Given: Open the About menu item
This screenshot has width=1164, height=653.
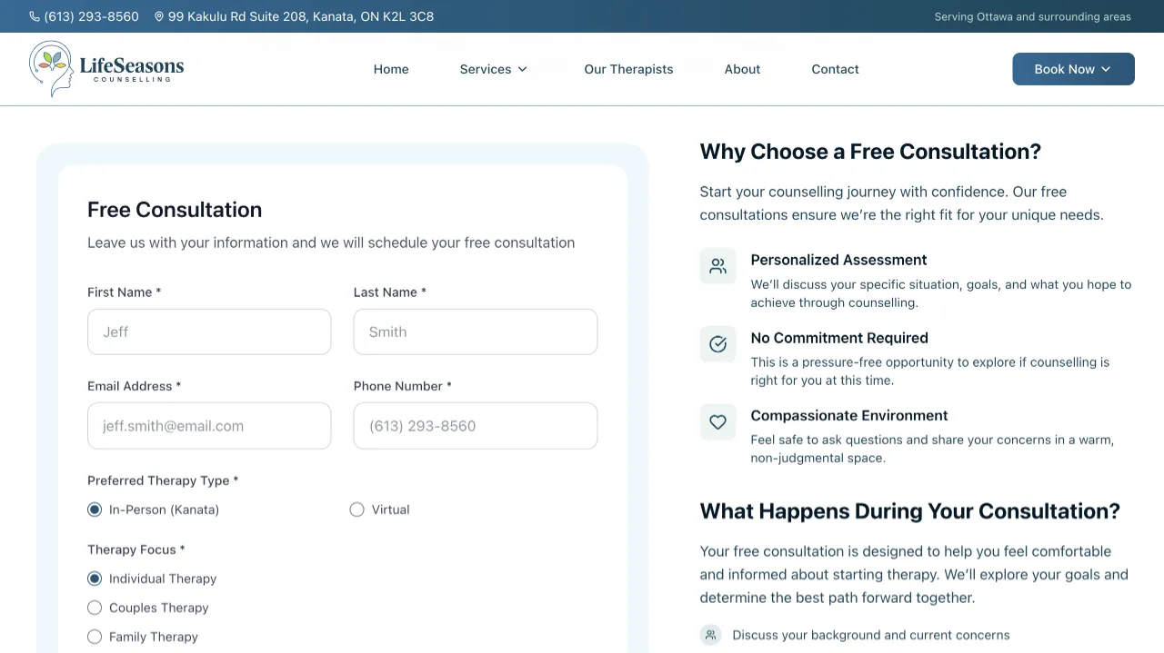Looking at the screenshot, I should click(742, 69).
